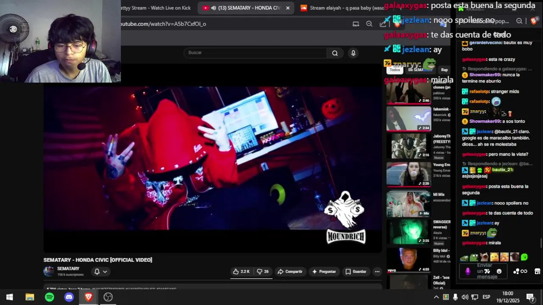Mute tab via speaker icon on YouTube tab

pos(213,8)
